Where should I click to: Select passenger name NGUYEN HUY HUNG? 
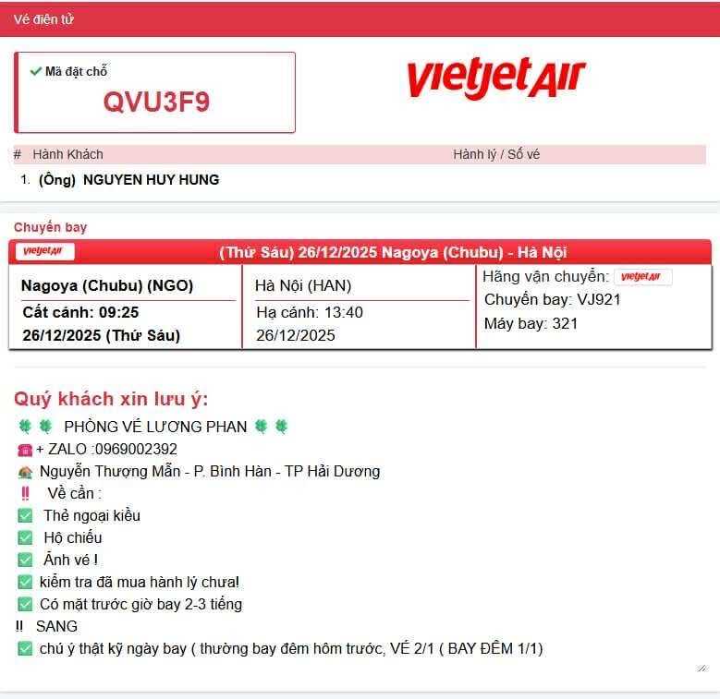coord(151,180)
